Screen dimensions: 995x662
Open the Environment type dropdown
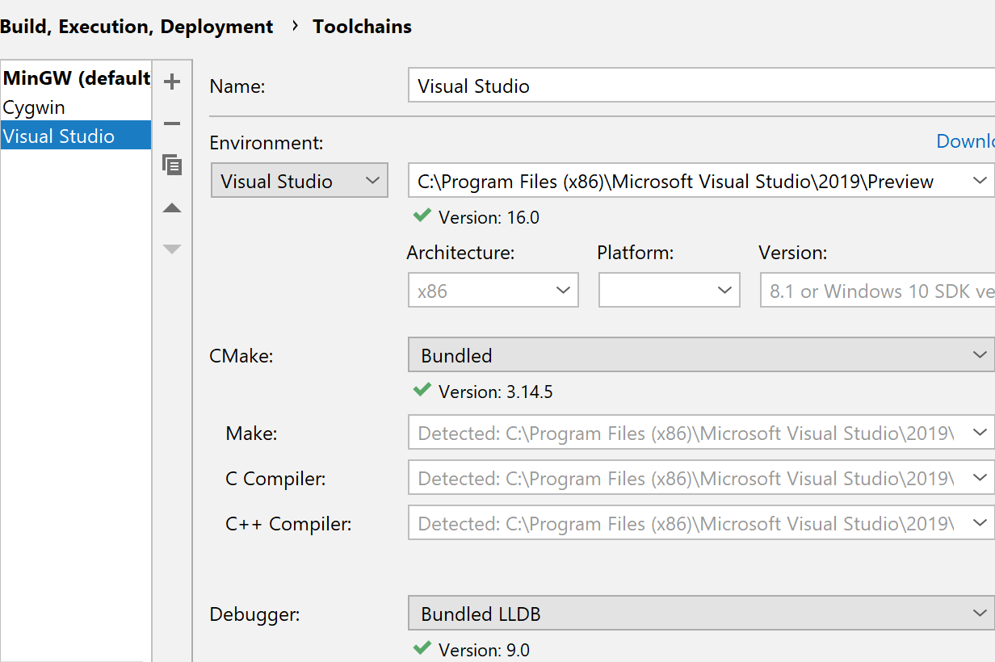[299, 181]
